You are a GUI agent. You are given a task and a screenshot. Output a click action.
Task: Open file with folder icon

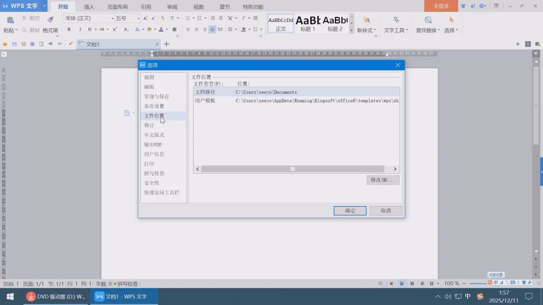(5, 44)
